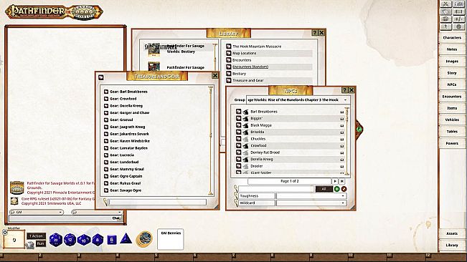467x262 pixels.
Task: Roll the d12 die
Action: [70, 240]
